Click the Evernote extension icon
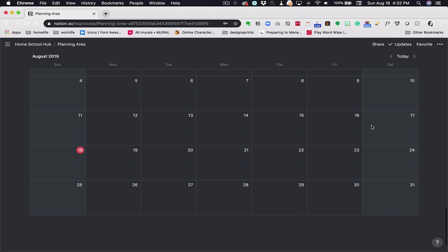The height and width of the screenshot is (252, 448). [x=248, y=23]
